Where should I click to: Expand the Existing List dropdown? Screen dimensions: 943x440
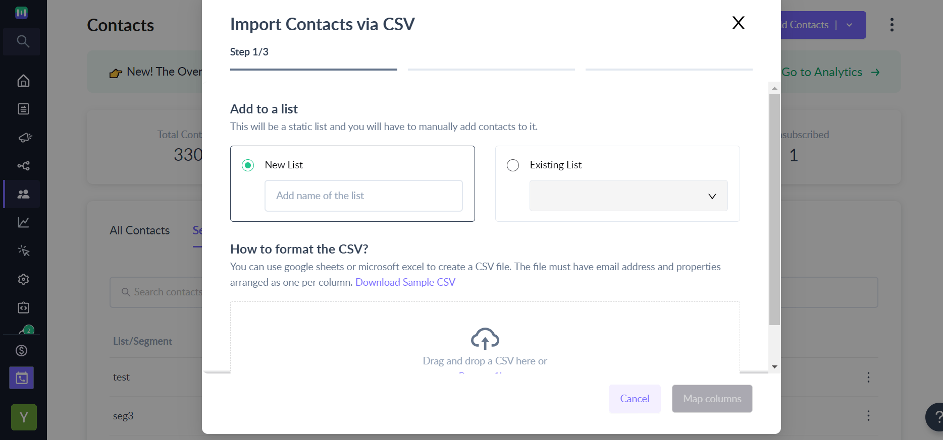(628, 196)
